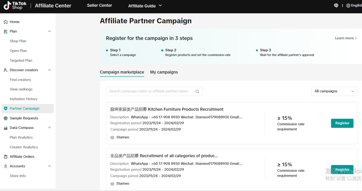The image size is (362, 191).
Task: Click the Affiliate Orders clipboard icon
Action: [5, 157]
